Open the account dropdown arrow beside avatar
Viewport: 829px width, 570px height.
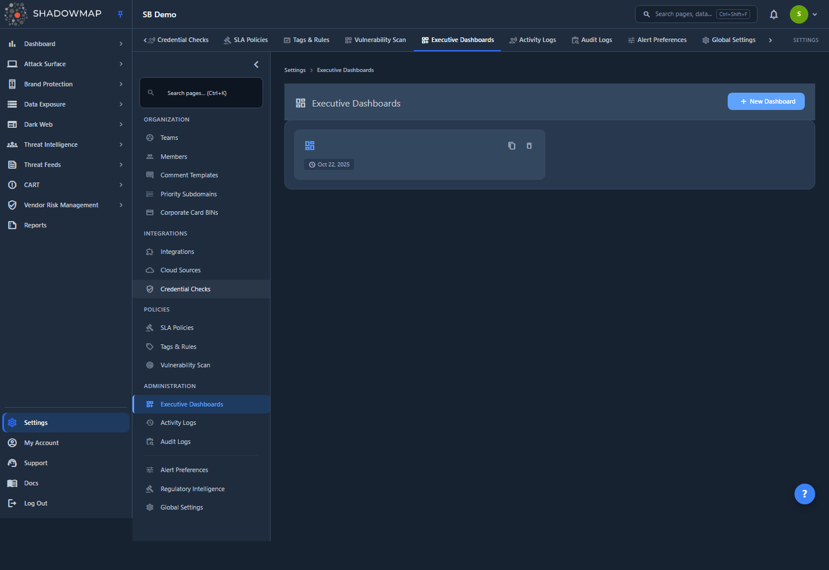click(815, 14)
